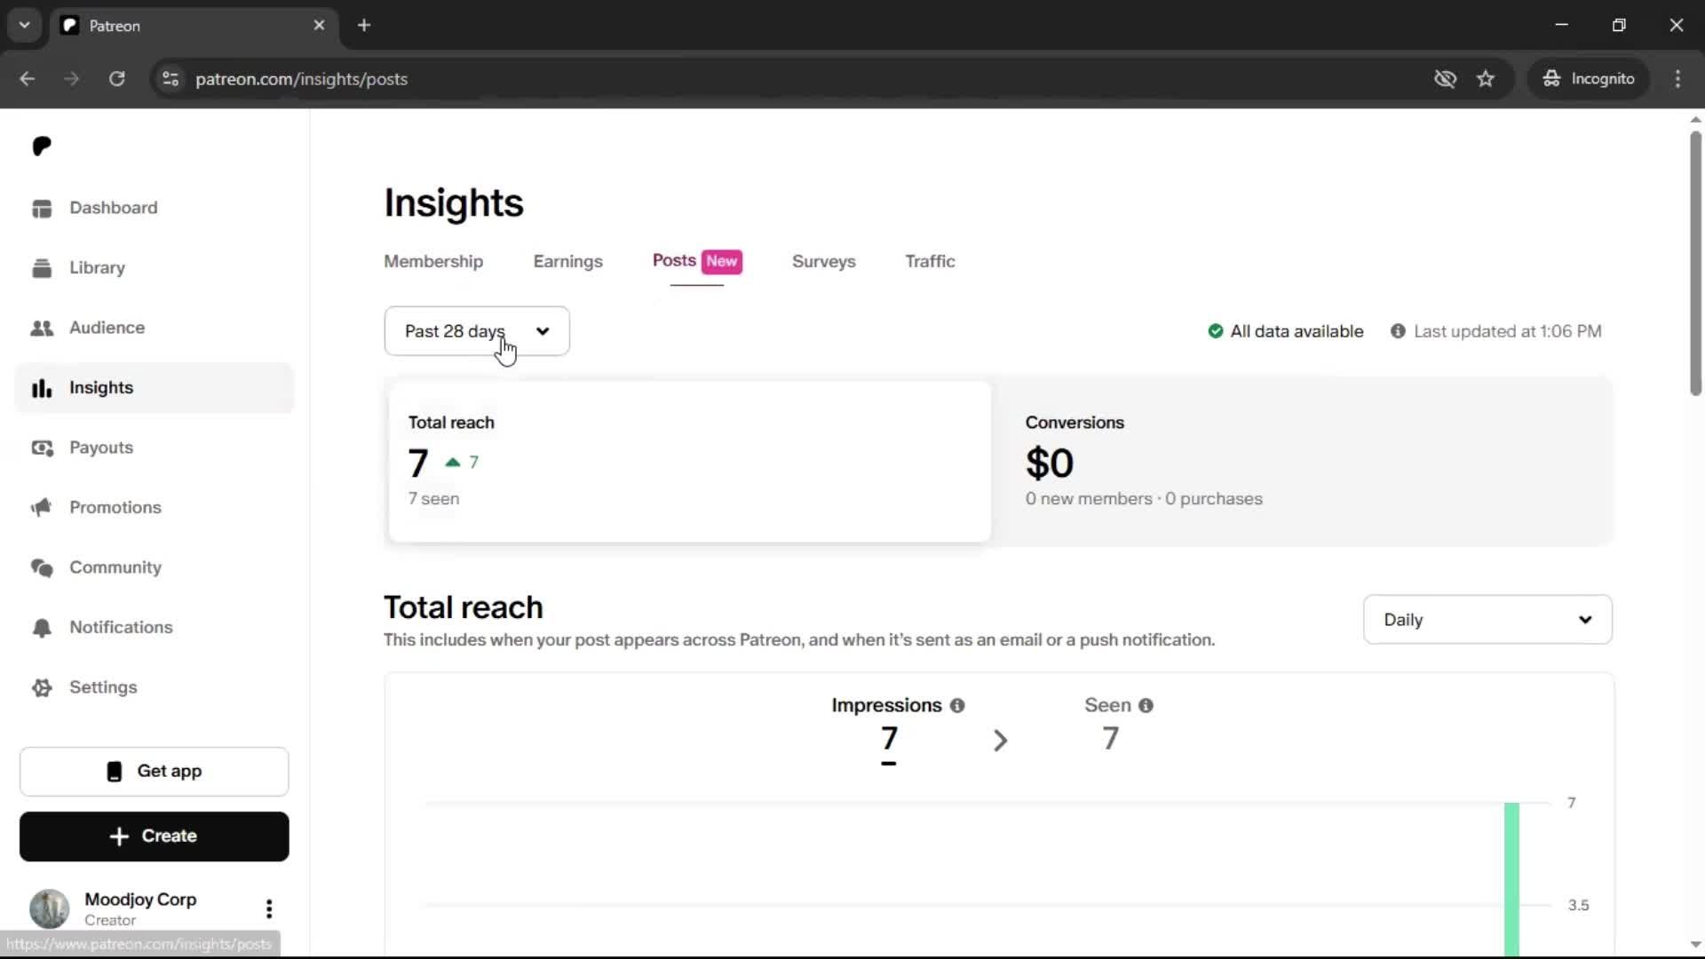
Task: Click '0 new members · 0 purchases' text
Action: [x=1144, y=499]
